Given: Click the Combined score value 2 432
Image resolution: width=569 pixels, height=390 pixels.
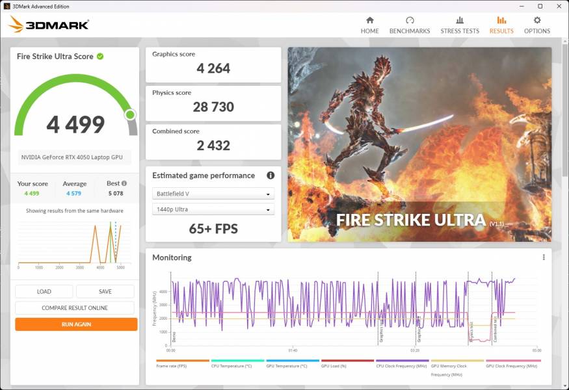Looking at the screenshot, I should pos(213,146).
